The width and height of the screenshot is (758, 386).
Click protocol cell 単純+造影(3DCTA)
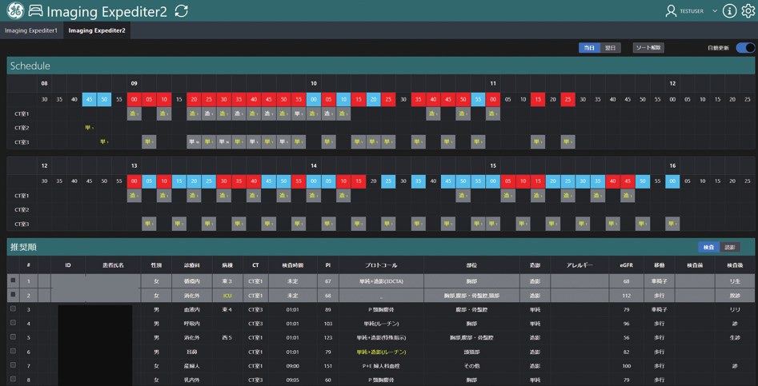tap(382, 281)
